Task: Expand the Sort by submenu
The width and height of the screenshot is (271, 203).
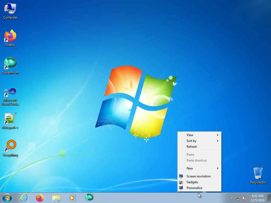Action: click(x=200, y=141)
